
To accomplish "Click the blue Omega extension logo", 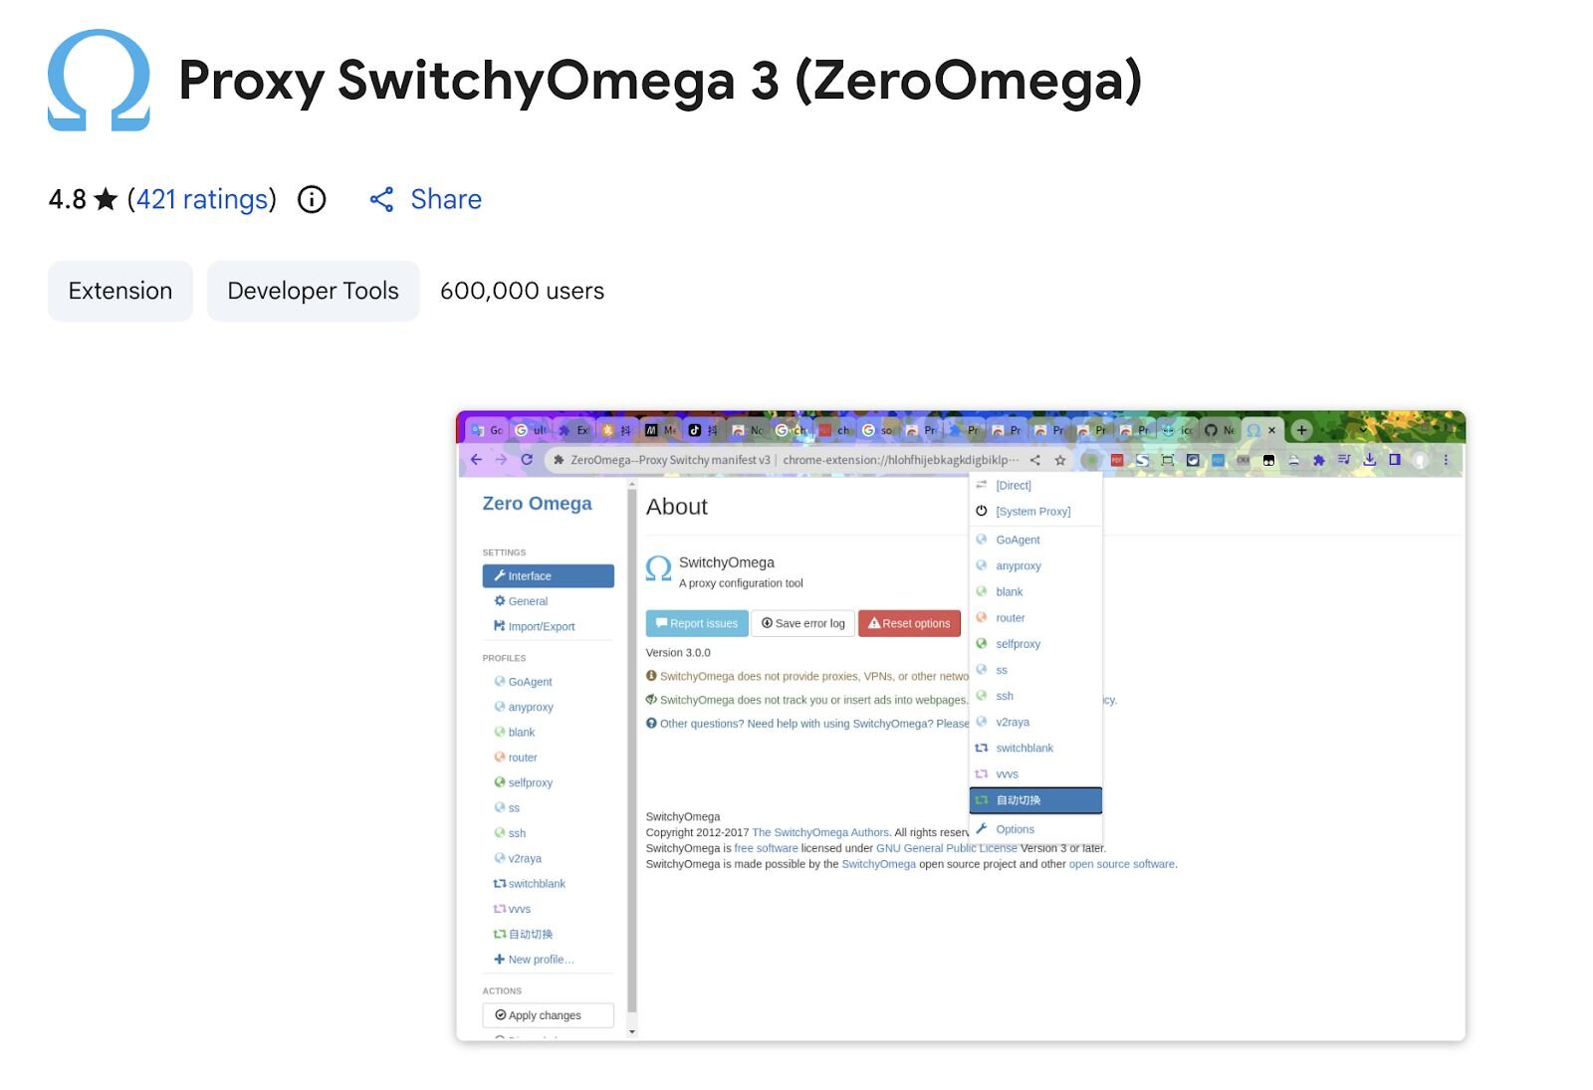I will point(99,81).
